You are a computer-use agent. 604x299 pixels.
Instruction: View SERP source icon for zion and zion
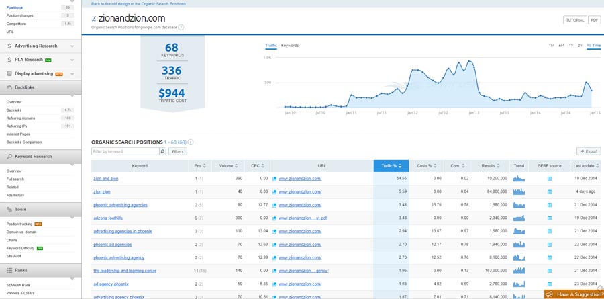(x=550, y=179)
